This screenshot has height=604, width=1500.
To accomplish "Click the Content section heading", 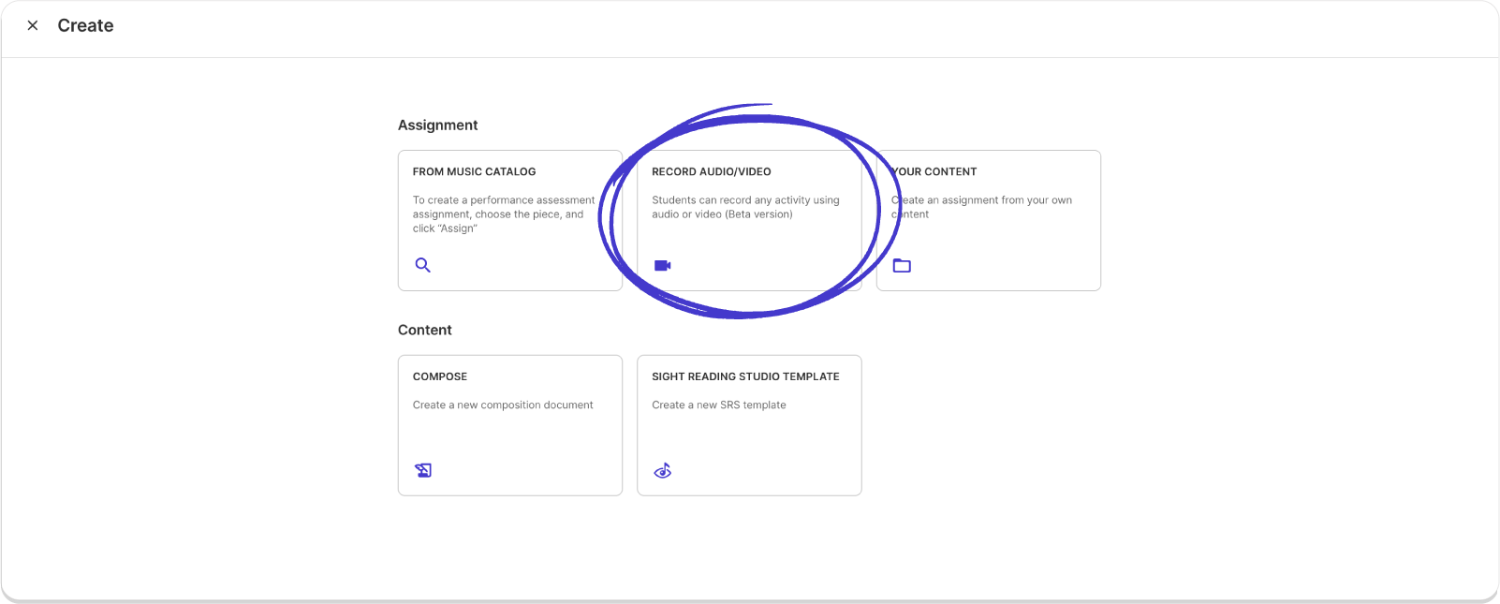I will click(x=424, y=330).
